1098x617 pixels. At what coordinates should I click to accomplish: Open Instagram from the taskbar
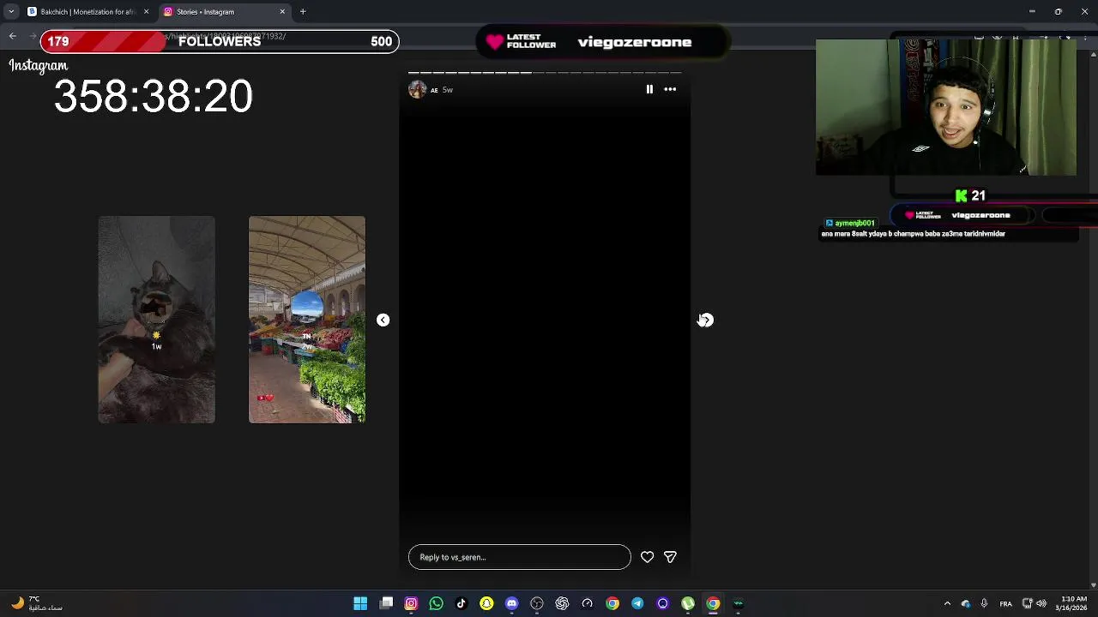pos(411,603)
